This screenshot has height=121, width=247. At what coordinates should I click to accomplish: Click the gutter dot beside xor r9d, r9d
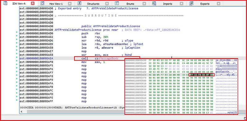pyautogui.click(x=17, y=39)
